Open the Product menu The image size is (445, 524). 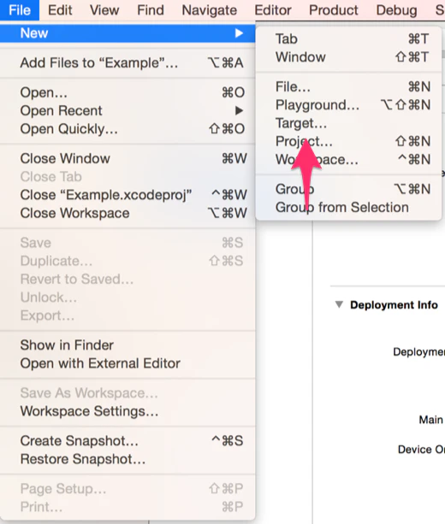click(x=334, y=10)
